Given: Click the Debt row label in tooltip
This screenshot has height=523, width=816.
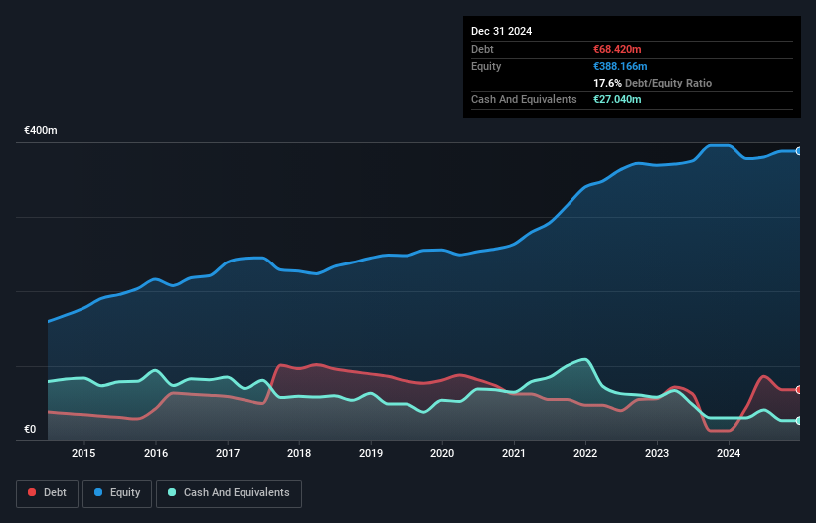Looking at the screenshot, I should [x=482, y=49].
